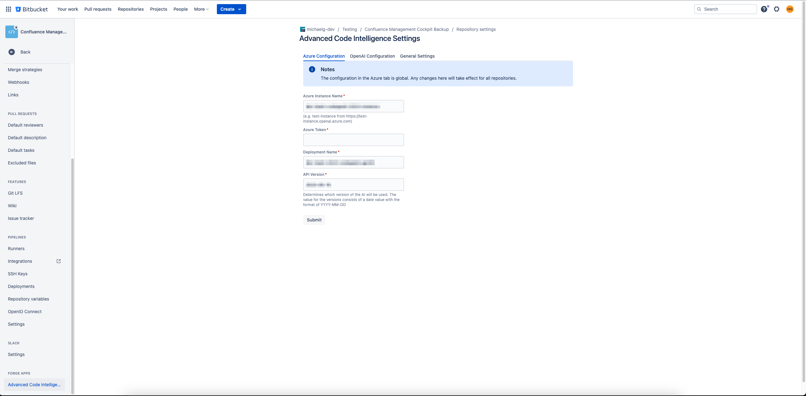Viewport: 806px width, 396px height.
Task: Switch to OpenAI Configuration tab
Action: [372, 56]
